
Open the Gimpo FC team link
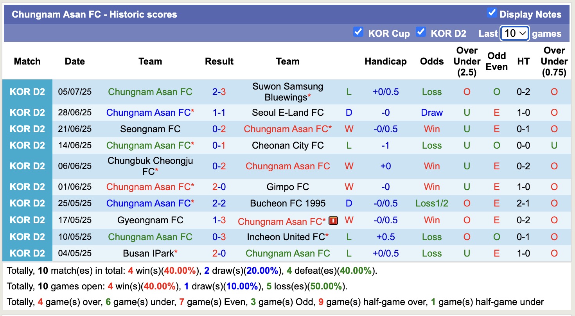(x=287, y=187)
